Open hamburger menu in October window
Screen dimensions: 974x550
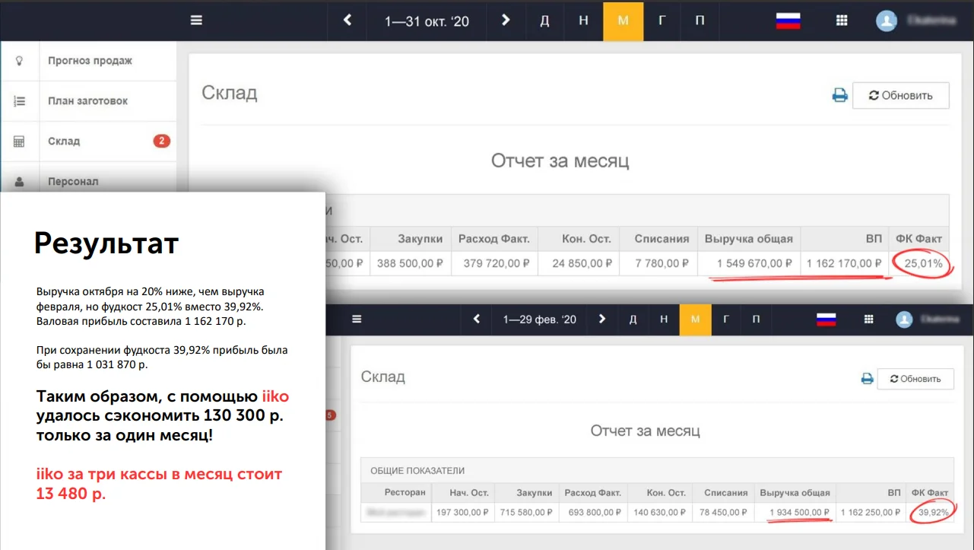tap(196, 21)
